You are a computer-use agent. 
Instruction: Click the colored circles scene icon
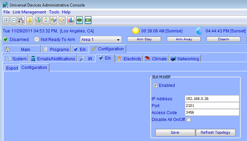point(38,20)
